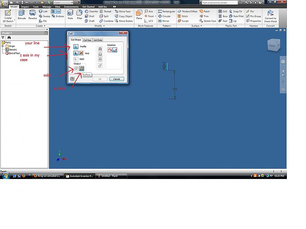Image resolution: width=306 pixels, height=229 pixels.
Task: Choose Rectangular pattern
Action: coord(167,11)
